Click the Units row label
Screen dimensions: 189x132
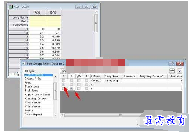(19, 21)
